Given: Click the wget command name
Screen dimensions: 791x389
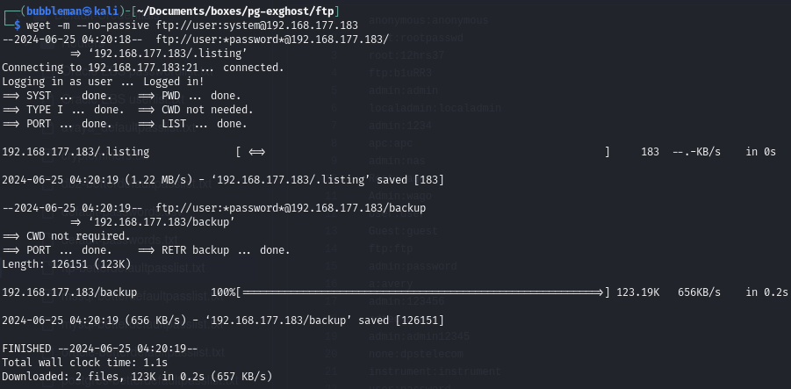Looking at the screenshot, I should (40, 25).
